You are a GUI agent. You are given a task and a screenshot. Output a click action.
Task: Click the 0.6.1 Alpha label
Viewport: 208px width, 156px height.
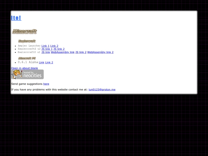(28, 62)
